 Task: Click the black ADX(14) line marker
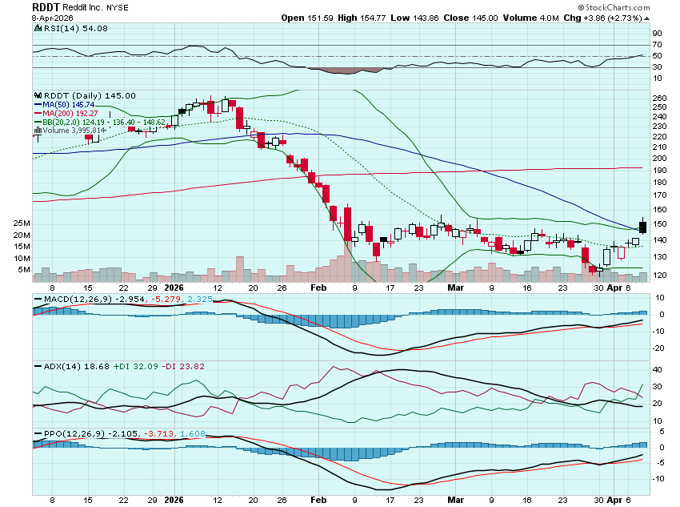[x=38, y=365]
